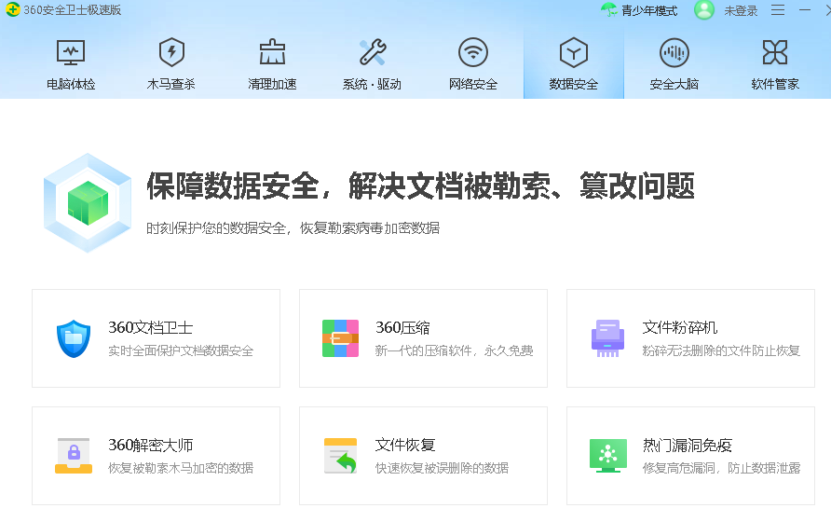This screenshot has width=831, height=522.
Task: Click the colorful 360压缩 icon
Action: pos(340,338)
